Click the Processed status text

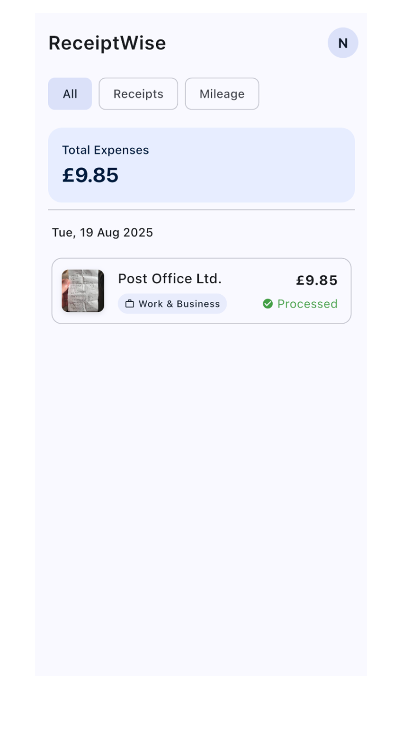coord(307,304)
